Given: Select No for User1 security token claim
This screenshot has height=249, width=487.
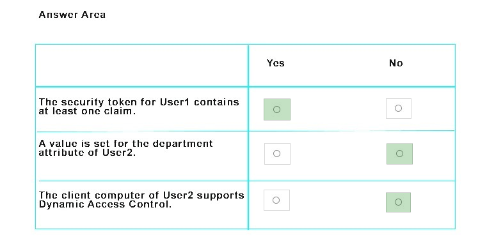Looking at the screenshot, I should coord(399,109).
